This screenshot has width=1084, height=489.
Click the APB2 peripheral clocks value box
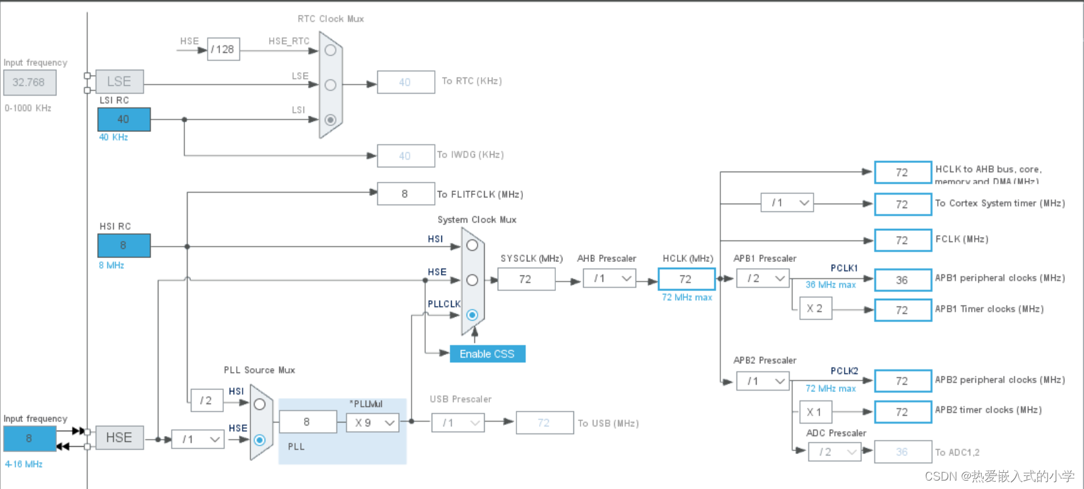click(903, 382)
